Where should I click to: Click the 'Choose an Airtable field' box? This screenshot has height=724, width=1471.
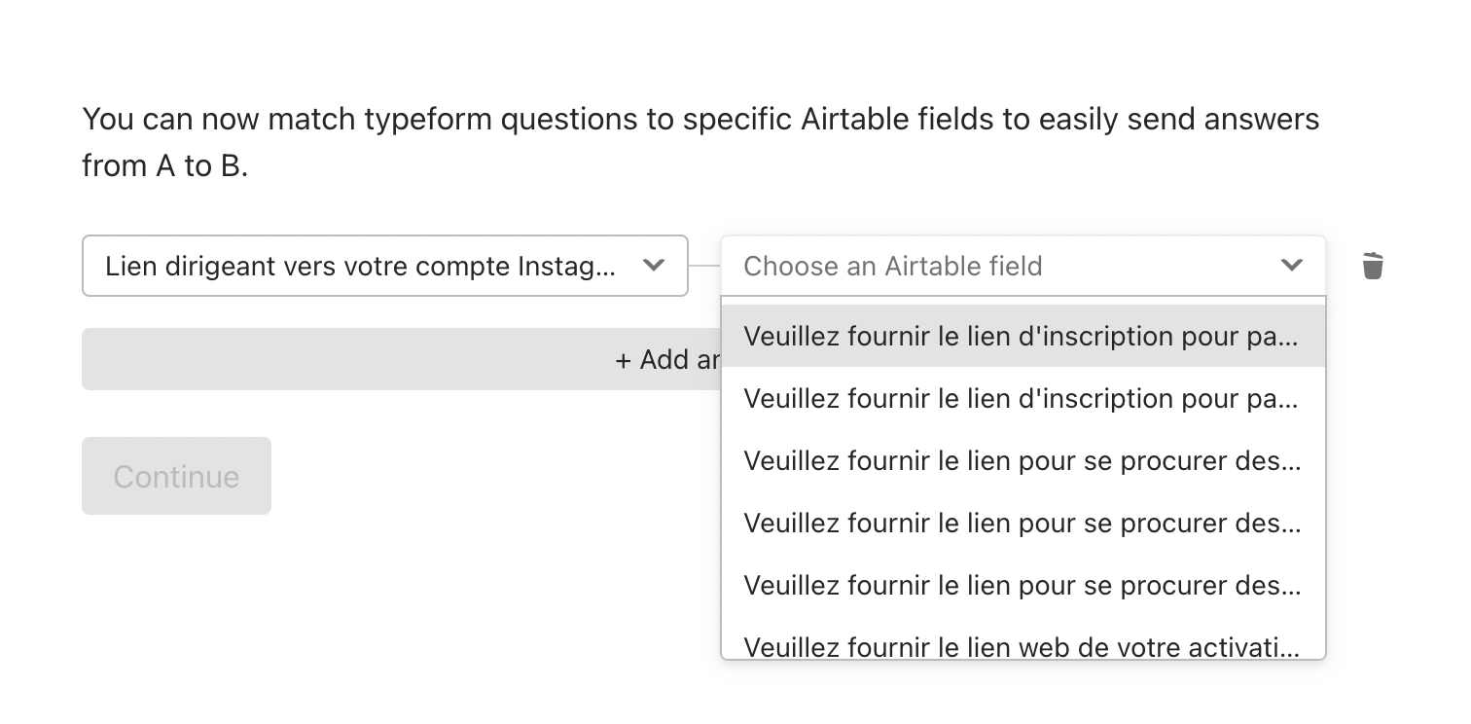(1023, 266)
